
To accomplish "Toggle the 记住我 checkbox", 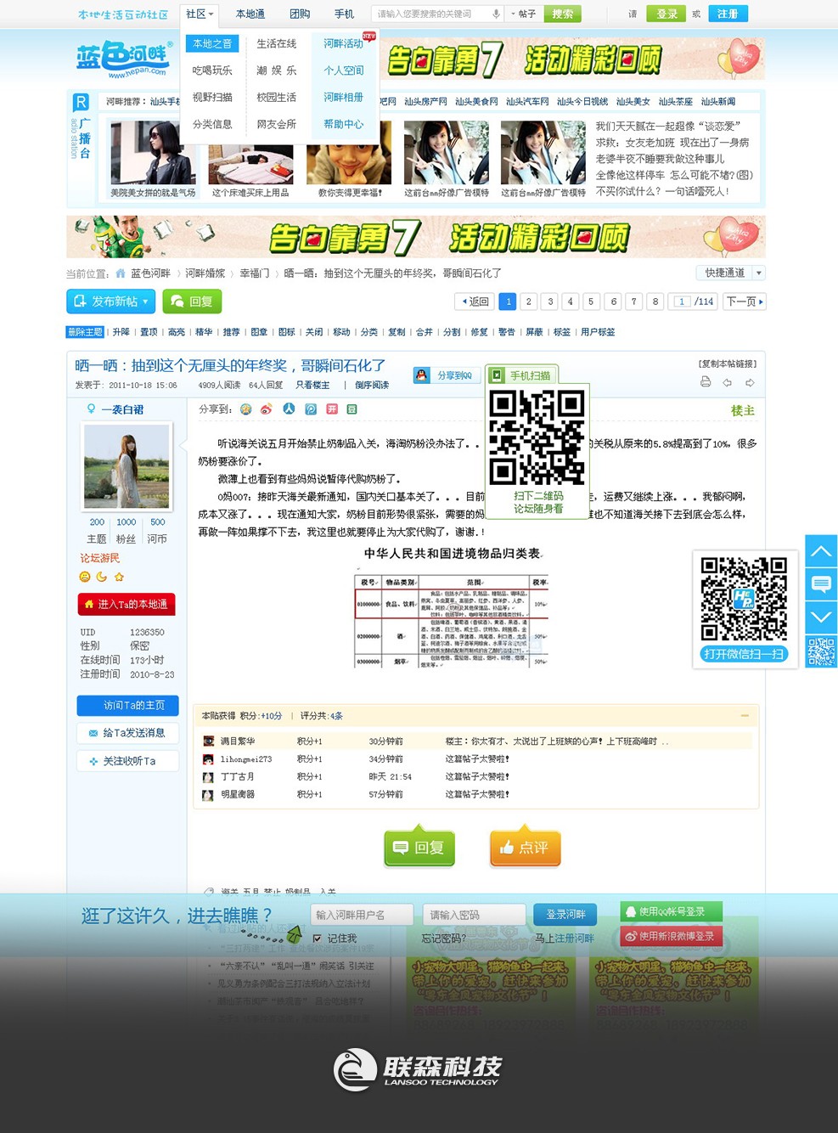I will point(318,939).
